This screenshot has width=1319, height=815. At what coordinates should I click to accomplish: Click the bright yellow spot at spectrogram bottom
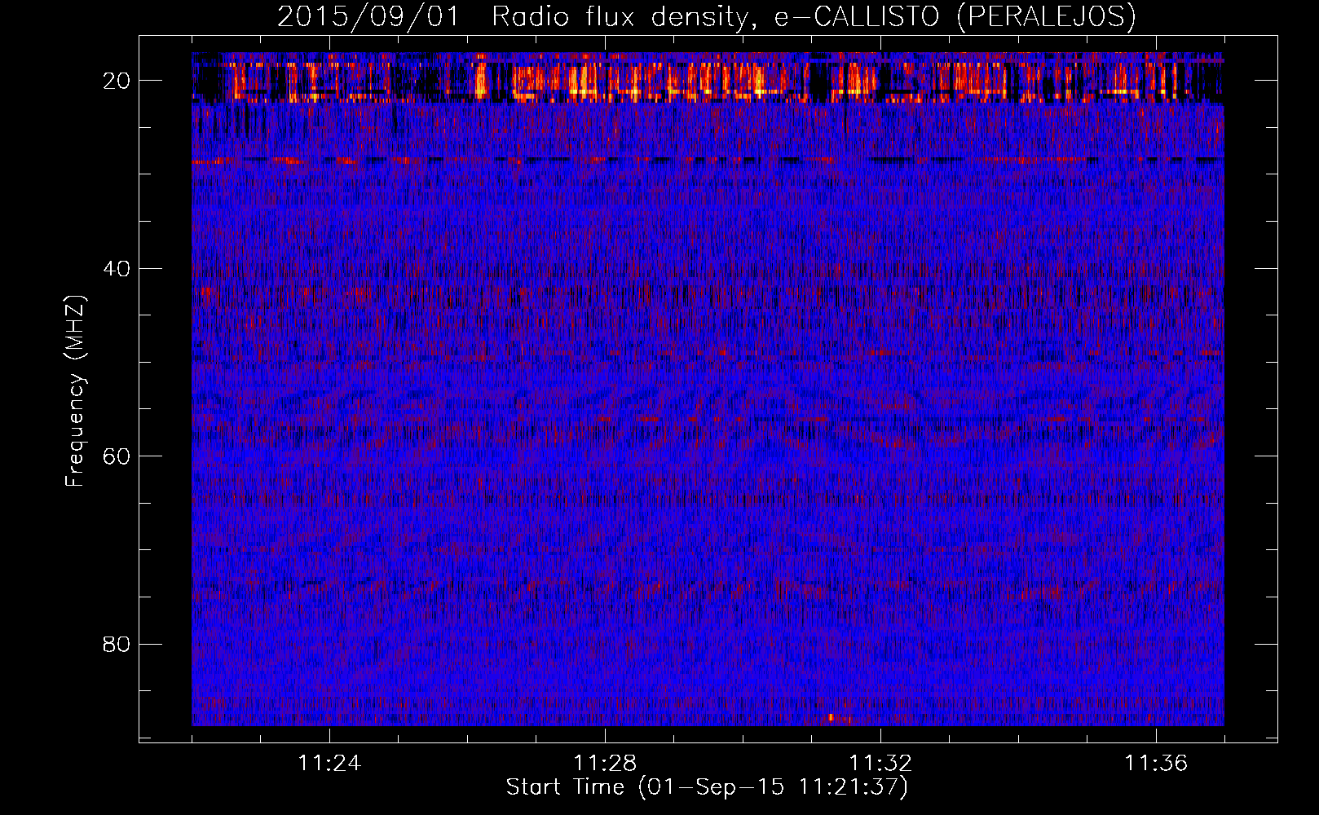(832, 718)
